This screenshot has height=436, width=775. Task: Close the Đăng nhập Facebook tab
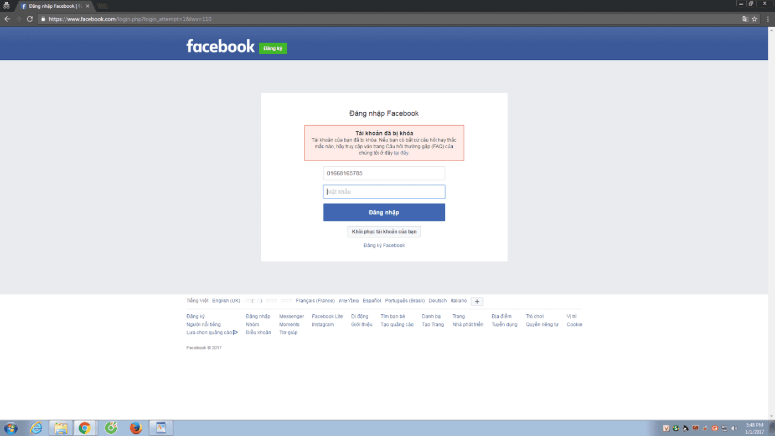pyautogui.click(x=87, y=6)
